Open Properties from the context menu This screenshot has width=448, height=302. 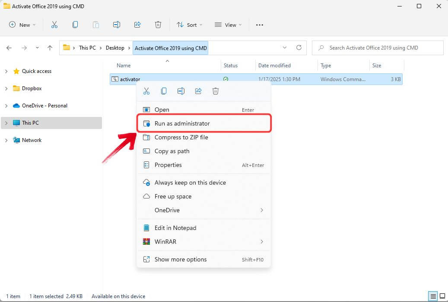click(203, 165)
